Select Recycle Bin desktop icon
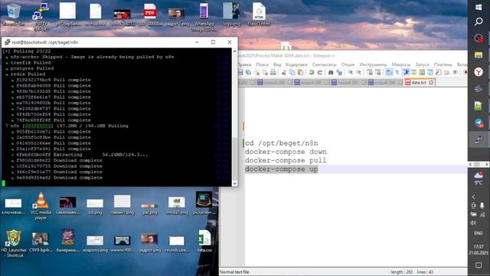This screenshot has width=490, height=276. pyautogui.click(x=14, y=14)
